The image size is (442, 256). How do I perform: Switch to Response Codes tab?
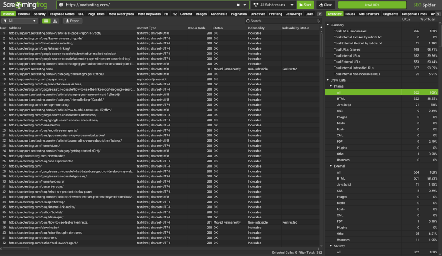pyautogui.click(x=62, y=14)
